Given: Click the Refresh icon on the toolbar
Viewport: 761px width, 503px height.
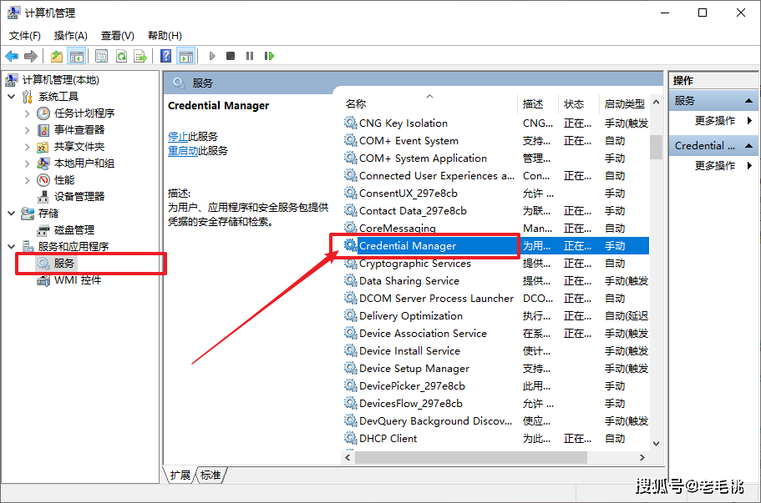Looking at the screenshot, I should (x=122, y=56).
